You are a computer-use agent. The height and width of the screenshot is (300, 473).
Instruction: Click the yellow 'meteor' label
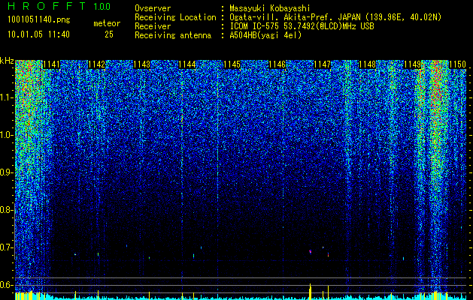107,23
